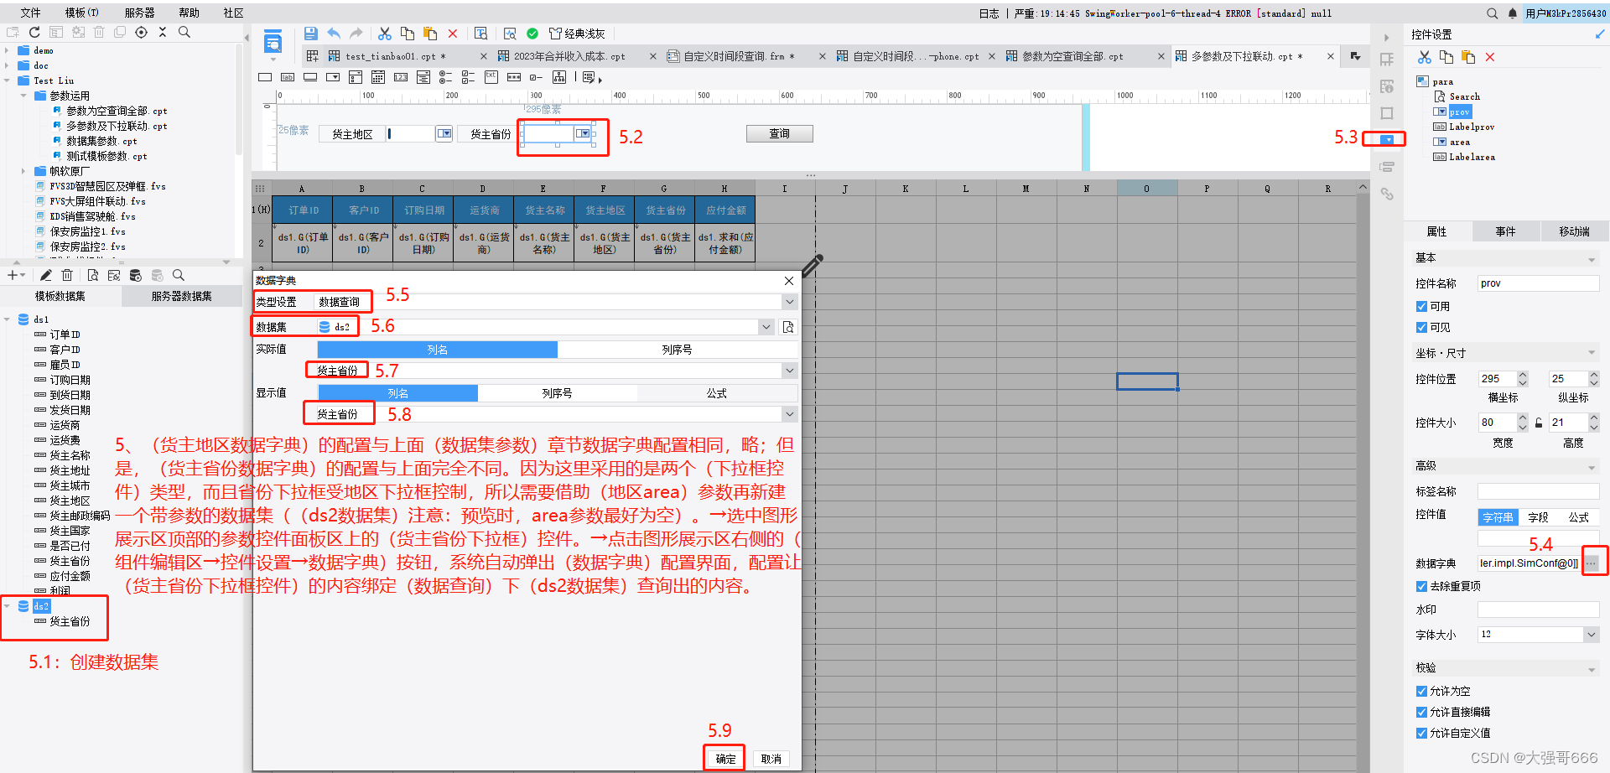Viewport: 1610px width, 773px height.
Task: Open the 服务器 menu
Action: click(139, 13)
